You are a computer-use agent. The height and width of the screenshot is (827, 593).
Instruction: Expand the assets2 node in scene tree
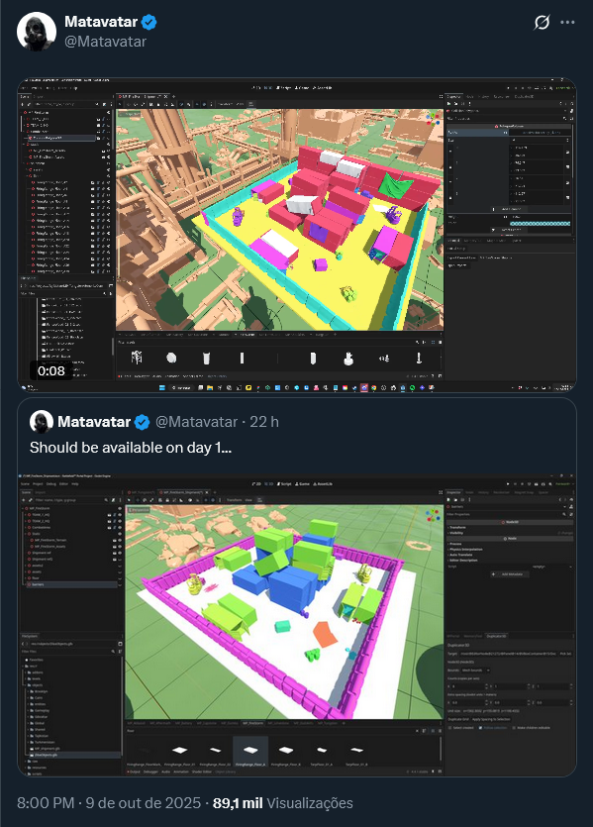(x=25, y=566)
